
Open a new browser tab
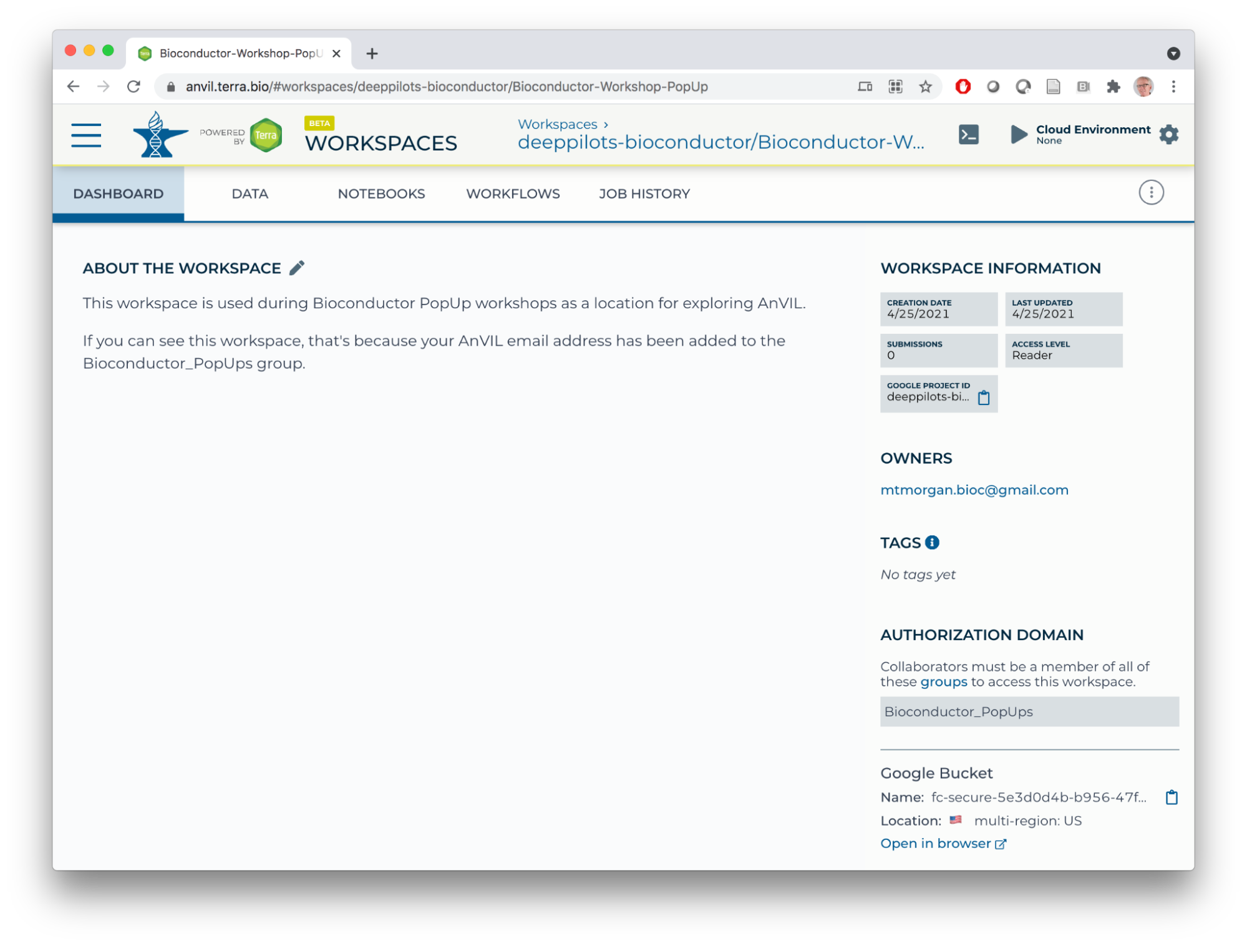click(372, 54)
